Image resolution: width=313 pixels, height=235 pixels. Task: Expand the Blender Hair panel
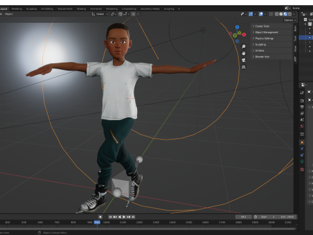click(271, 57)
